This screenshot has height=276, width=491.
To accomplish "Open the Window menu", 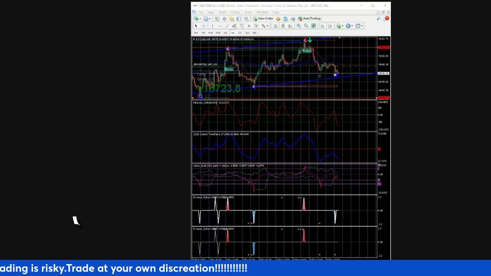I will coord(262,12).
